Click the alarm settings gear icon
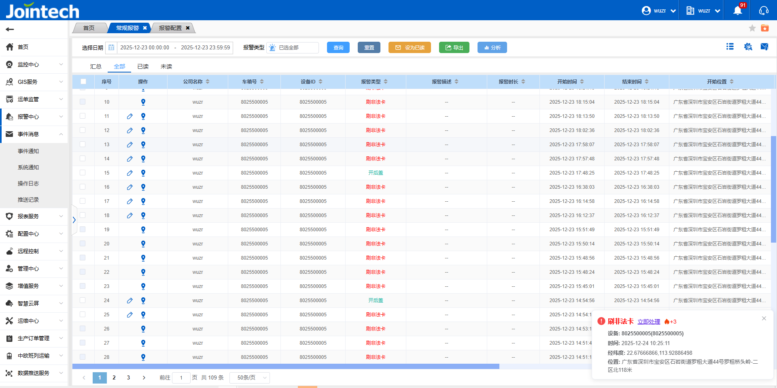This screenshot has height=388, width=777. pyautogui.click(x=748, y=47)
